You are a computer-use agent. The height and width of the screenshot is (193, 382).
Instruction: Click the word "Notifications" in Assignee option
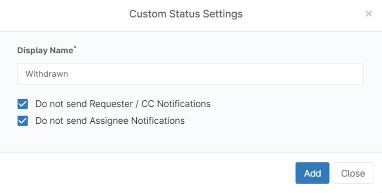point(158,121)
